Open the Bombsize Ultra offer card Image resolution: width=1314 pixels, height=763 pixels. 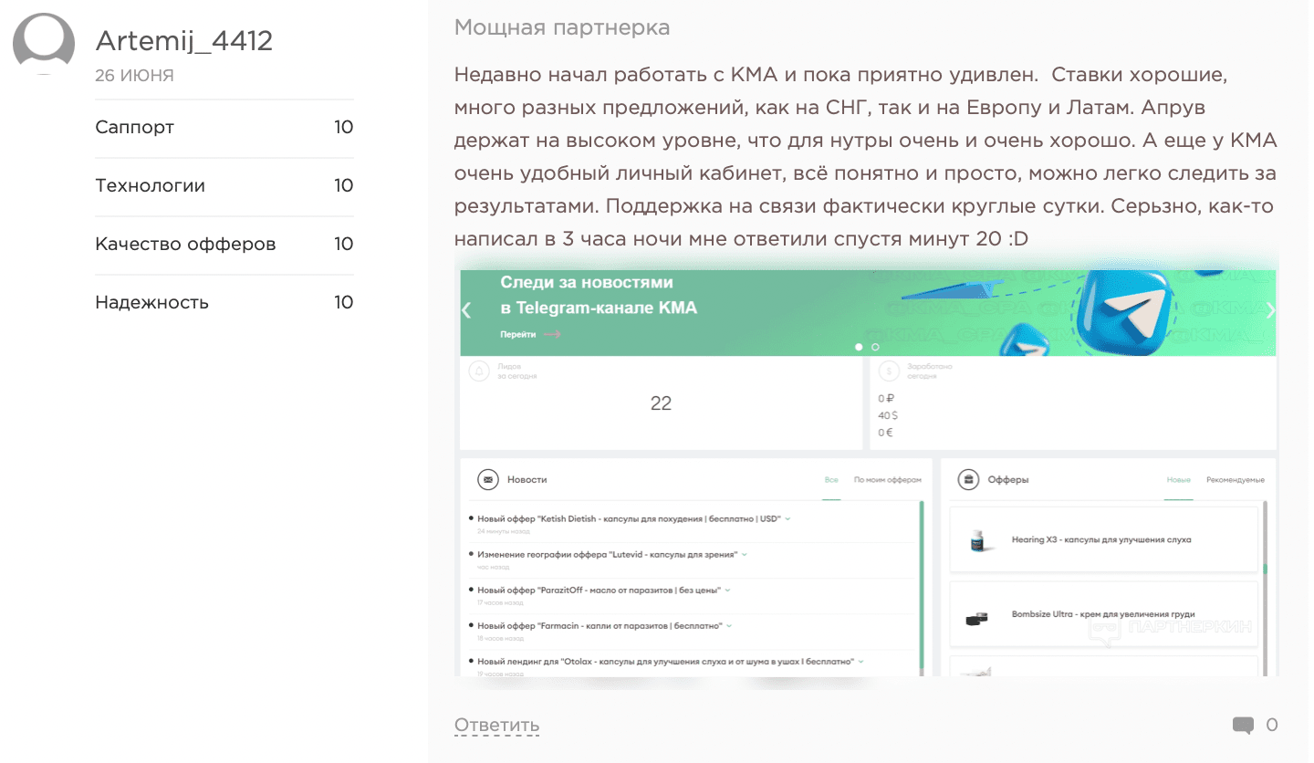pyautogui.click(x=1103, y=614)
